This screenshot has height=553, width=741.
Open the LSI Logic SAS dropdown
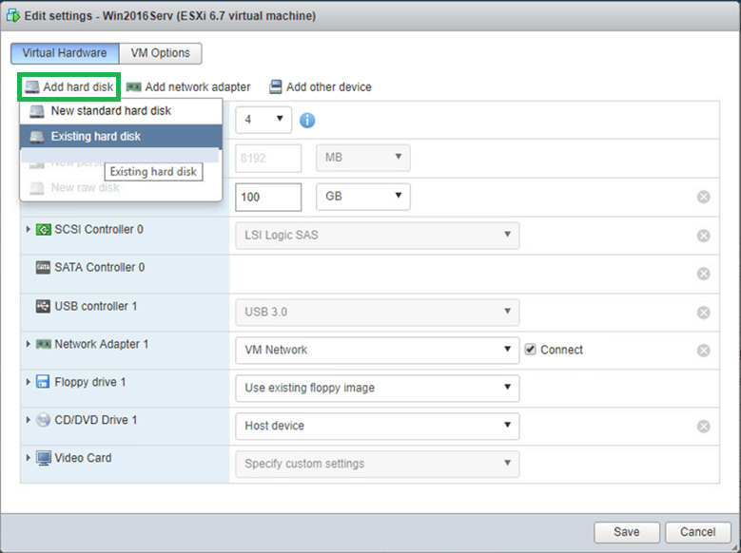pos(377,236)
